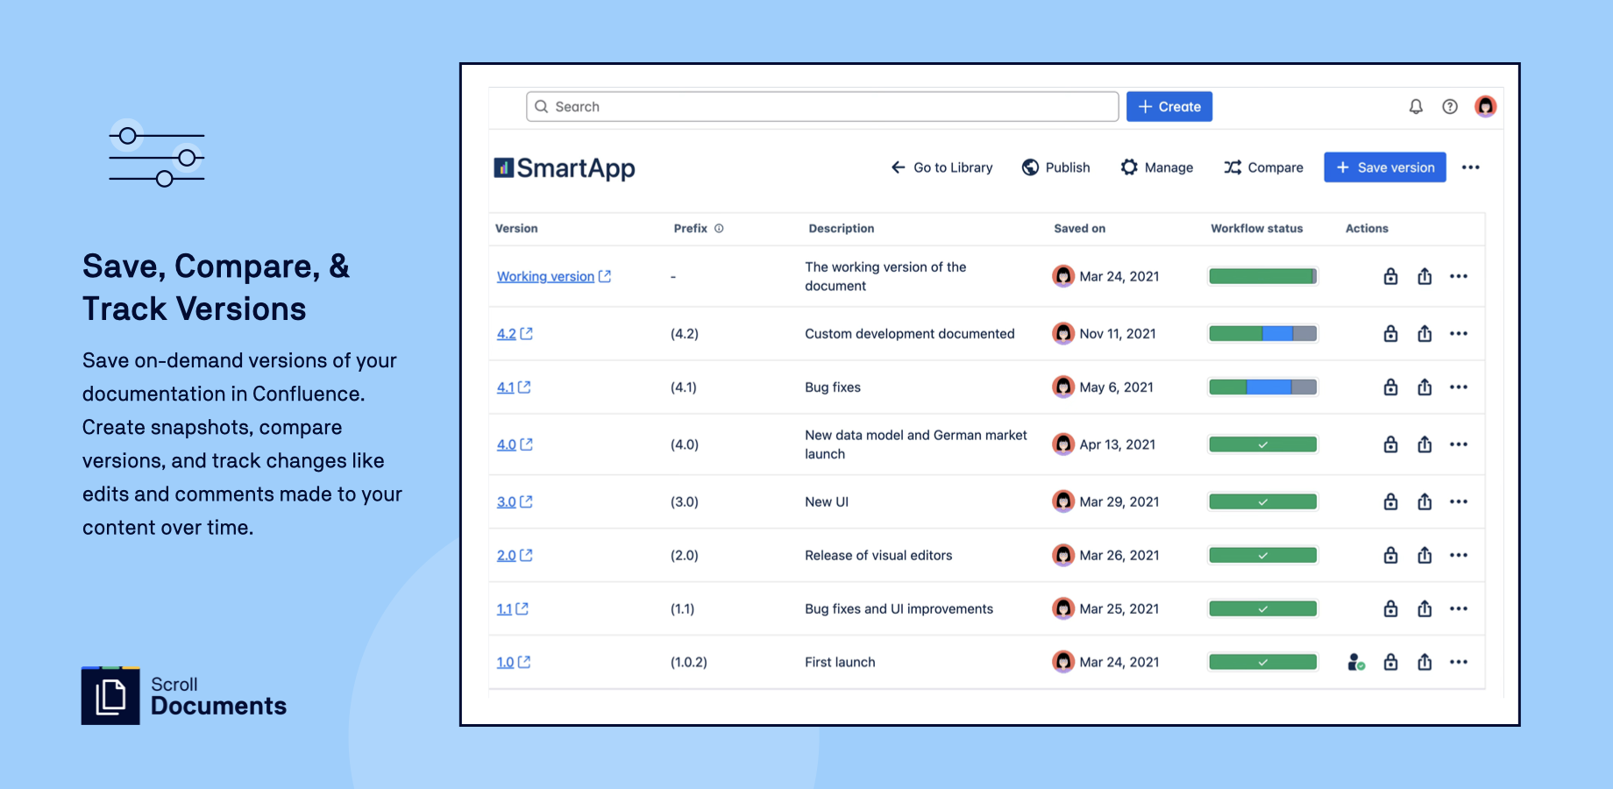Image resolution: width=1613 pixels, height=789 pixels.
Task: Click the lock icon on version 4.2
Action: coord(1390,333)
